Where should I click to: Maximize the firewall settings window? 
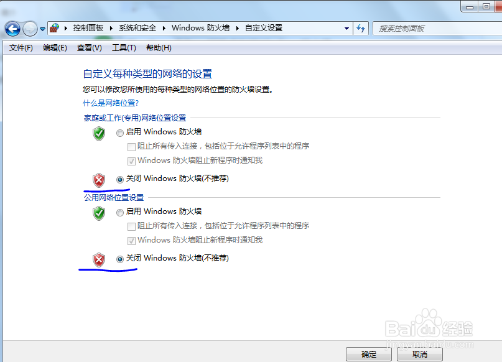click(x=486, y=6)
